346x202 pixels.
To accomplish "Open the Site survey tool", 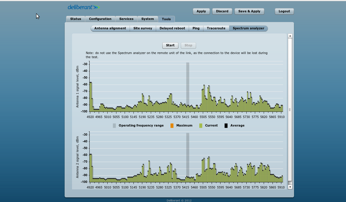I will point(143,28).
